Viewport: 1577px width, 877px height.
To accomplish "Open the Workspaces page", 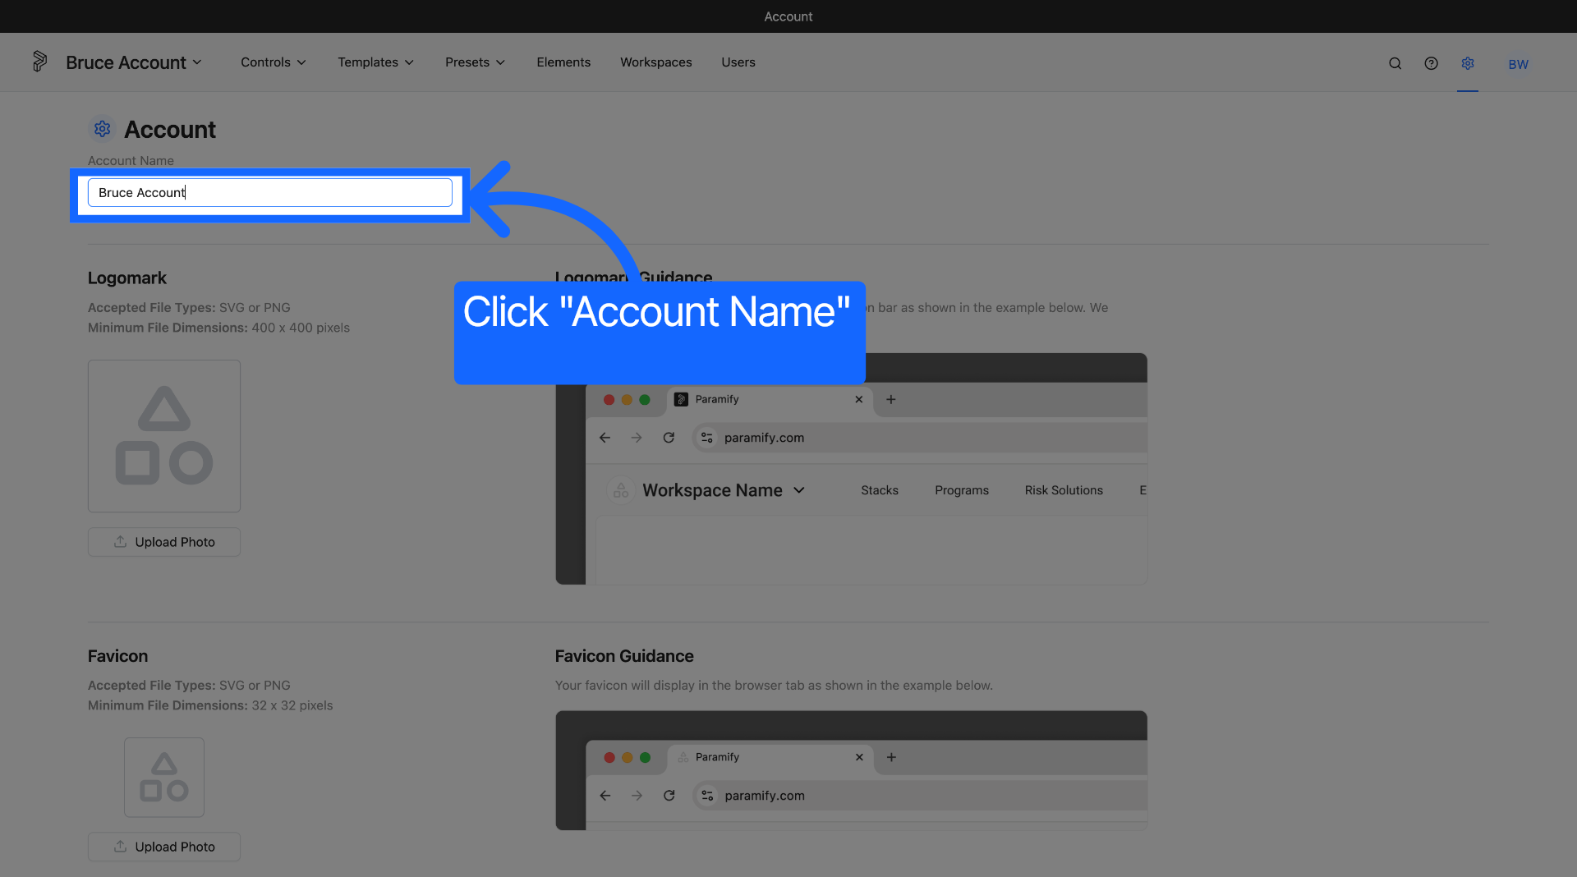I will click(655, 62).
